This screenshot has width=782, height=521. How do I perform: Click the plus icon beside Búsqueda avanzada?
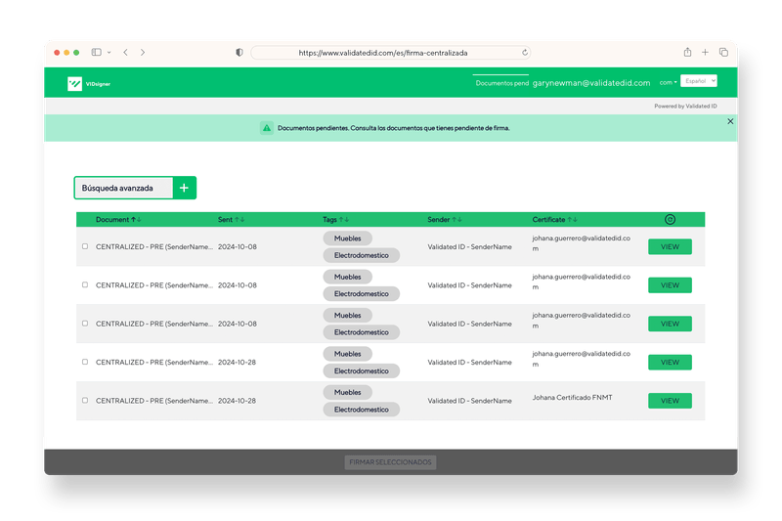(x=184, y=188)
